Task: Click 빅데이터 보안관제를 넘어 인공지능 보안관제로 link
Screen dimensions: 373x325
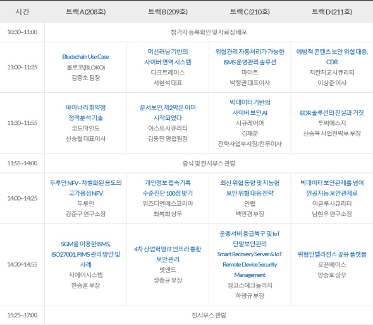Action: [332, 188]
